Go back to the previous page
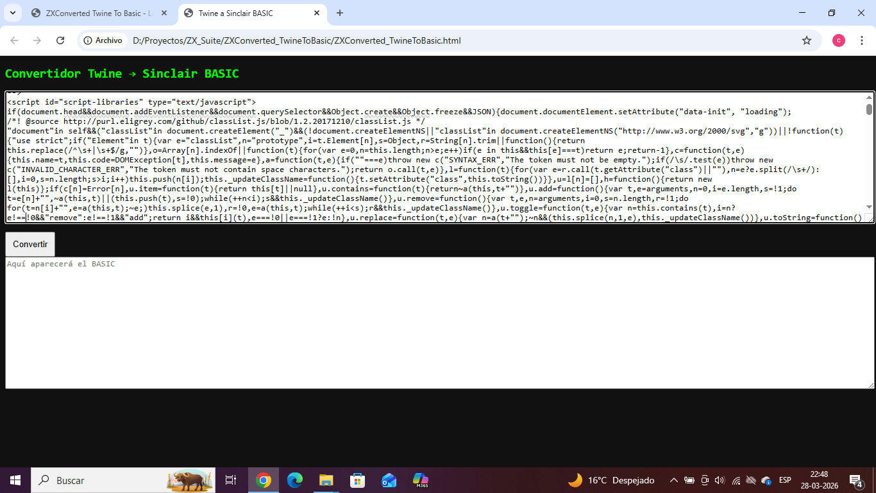Image resolution: width=876 pixels, height=493 pixels. click(14, 40)
